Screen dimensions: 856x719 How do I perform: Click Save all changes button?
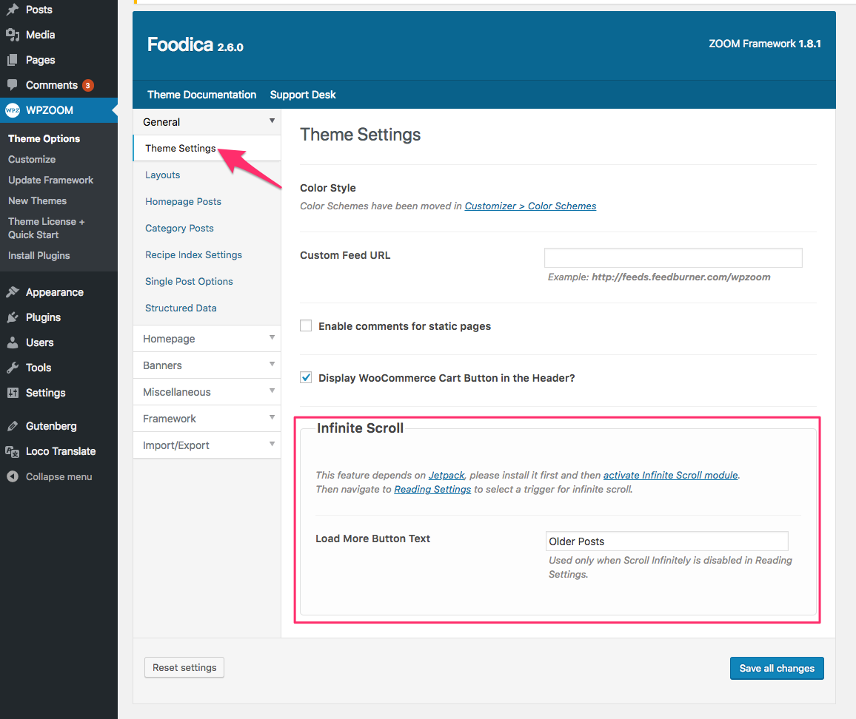(x=777, y=668)
